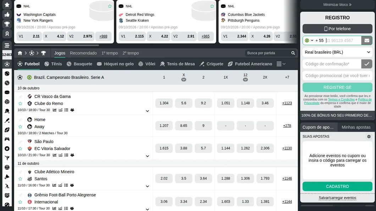Open the more sports list dropdown
376x211 pixels.
pos(281,64)
